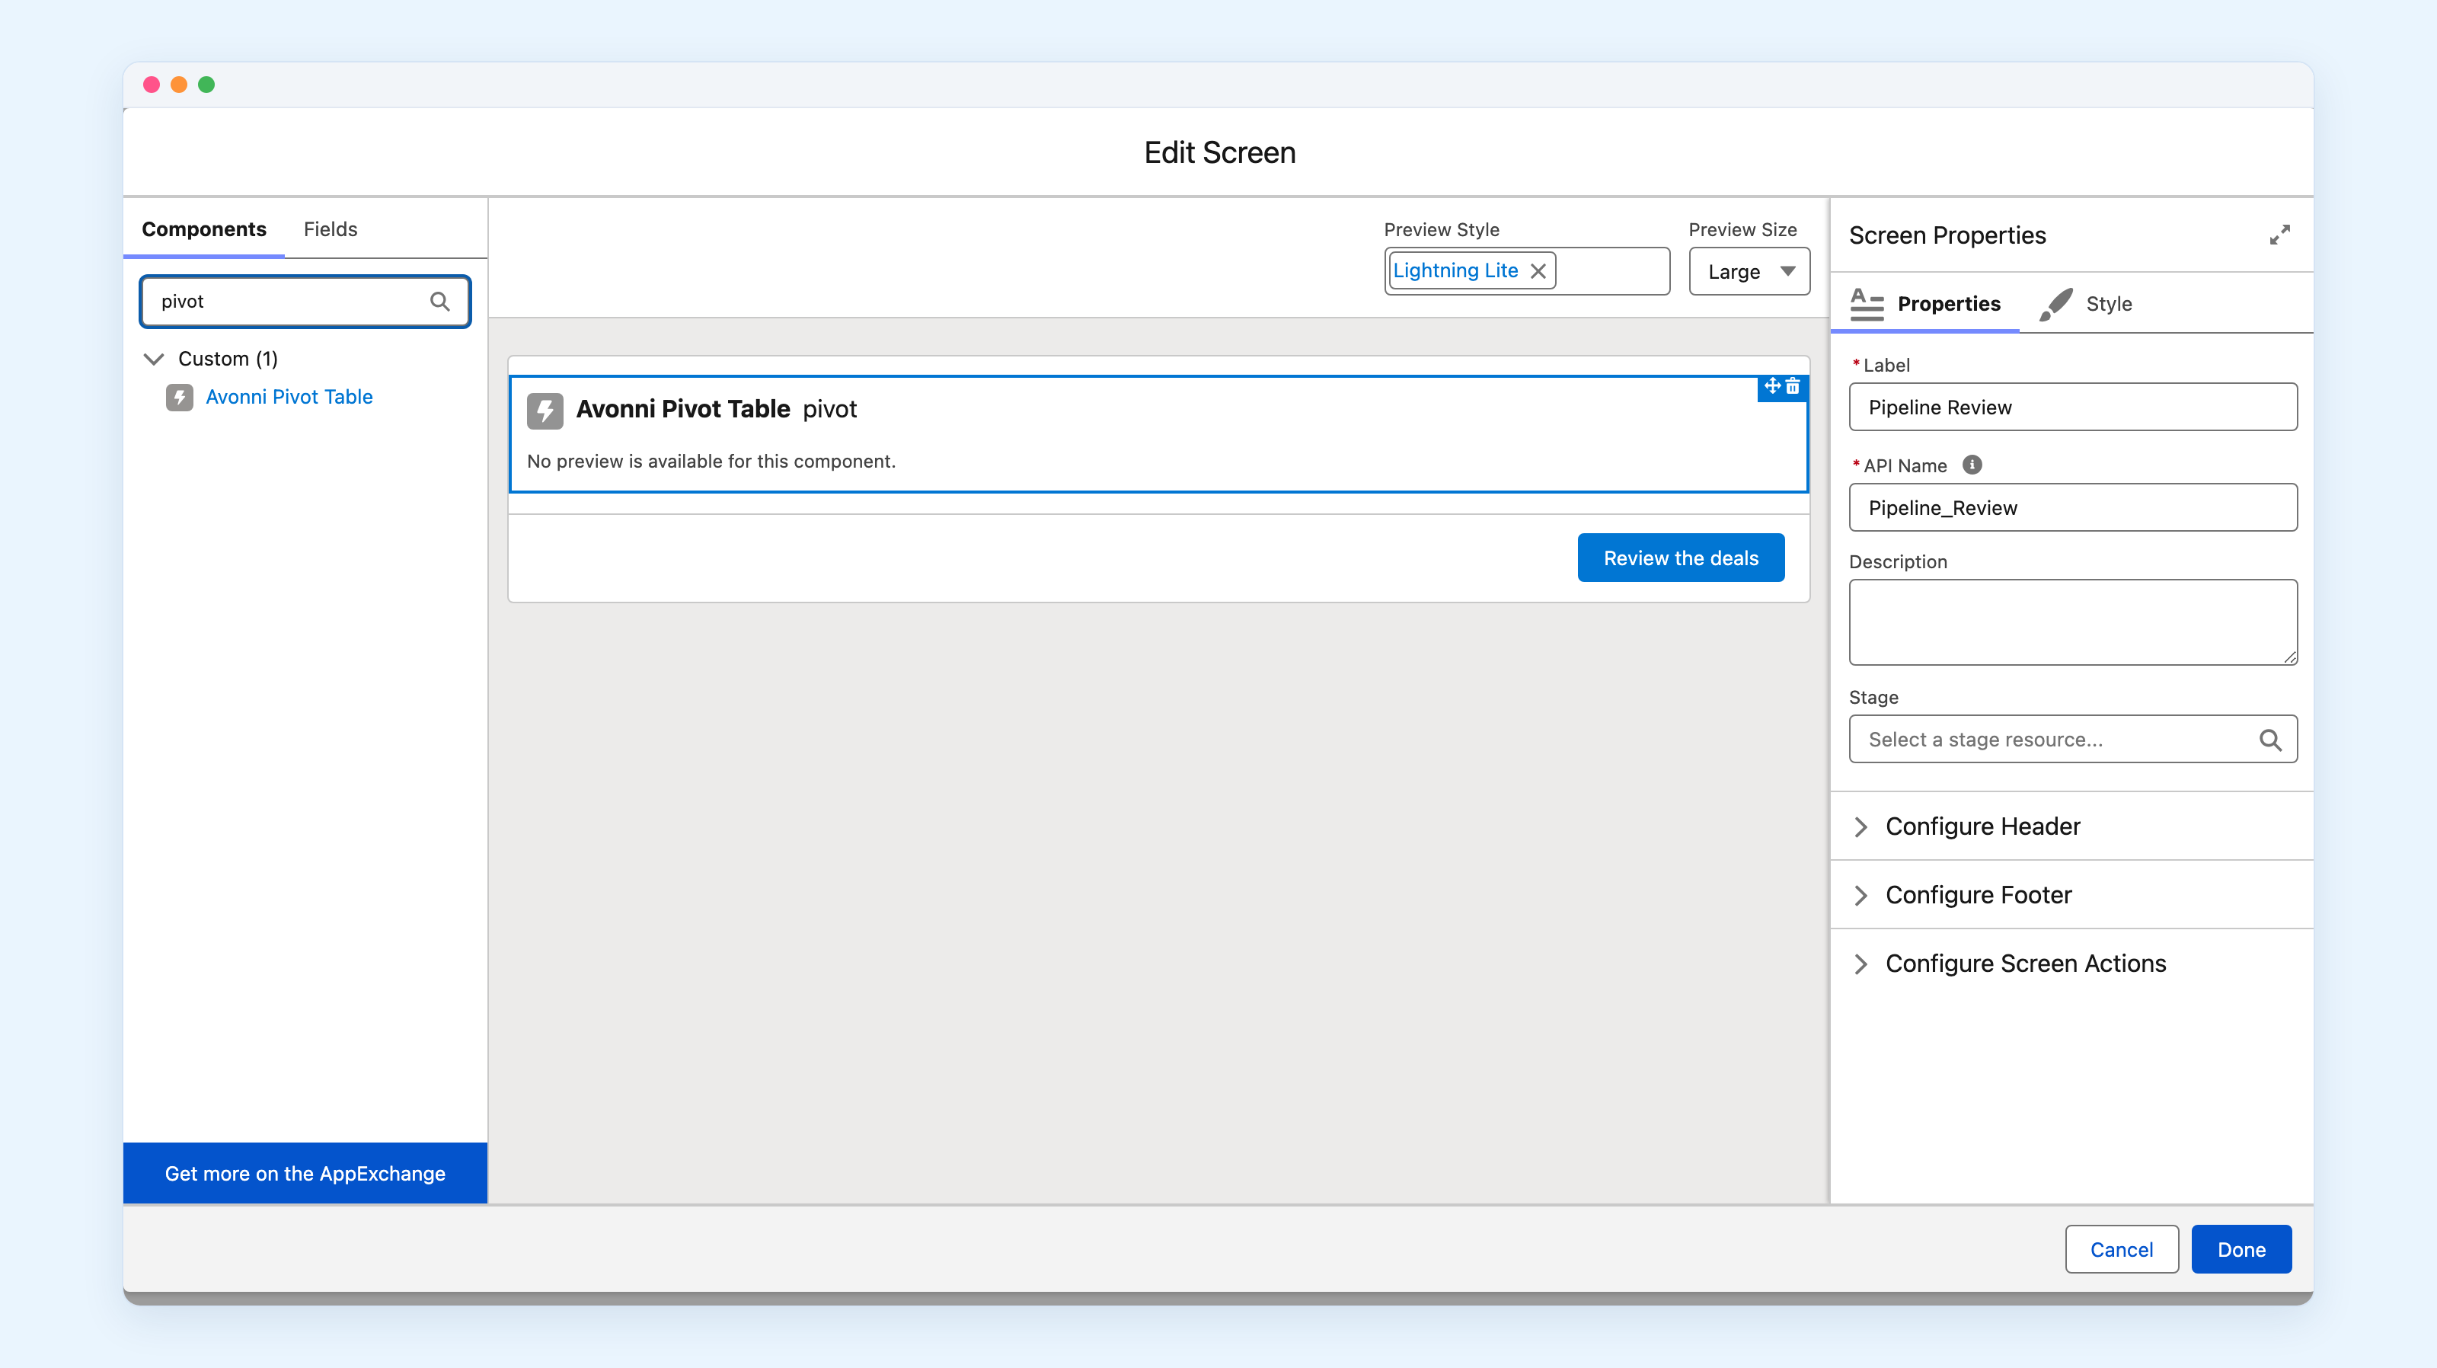
Task: Click the search magnifier in the components box
Action: [x=439, y=301]
